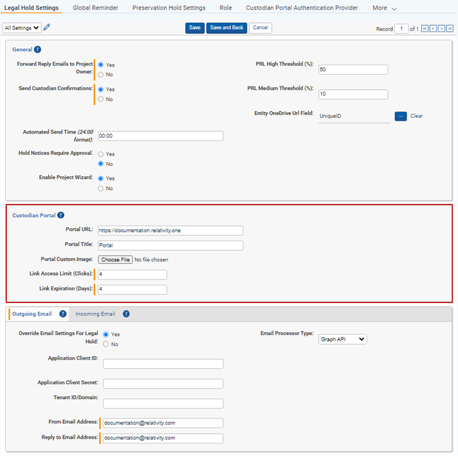The image size is (458, 456).
Task: Select No for Hold Notices Require Approval
Action: coord(101,164)
